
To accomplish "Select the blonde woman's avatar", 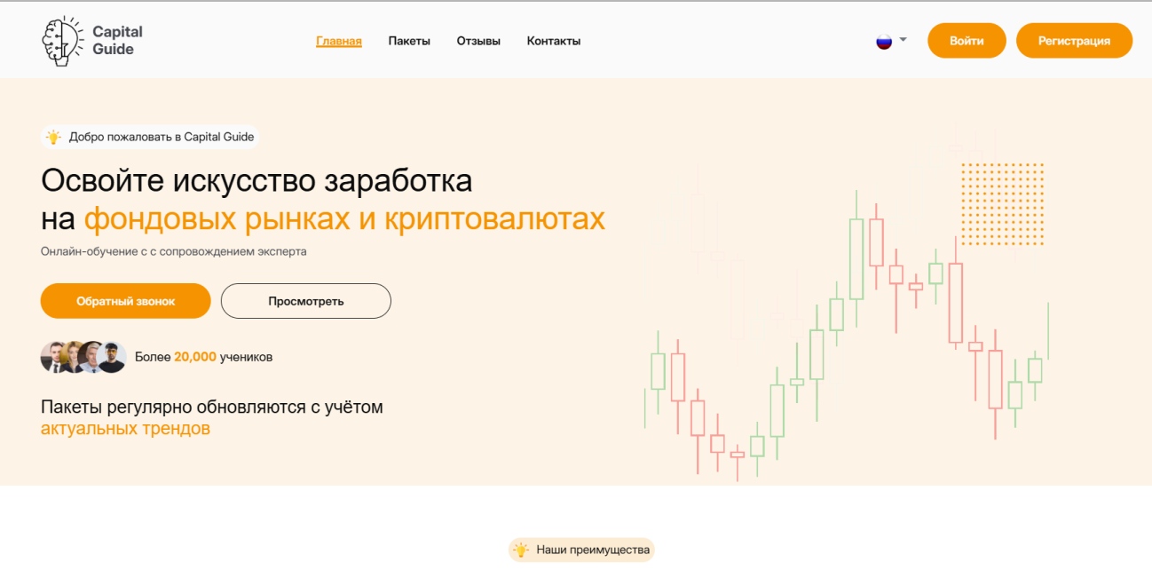I will pos(72,357).
